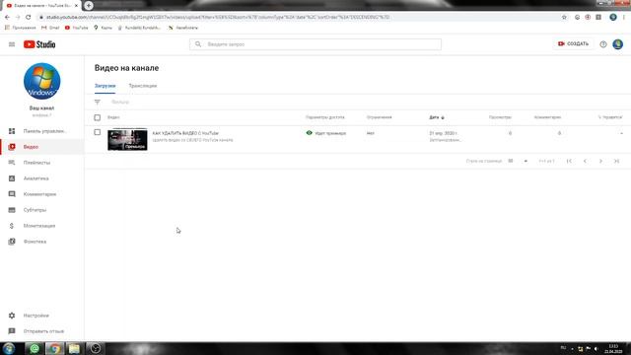This screenshot has height=355, width=631.
Task: Open the Audio library sidebar item
Action: tap(41, 242)
